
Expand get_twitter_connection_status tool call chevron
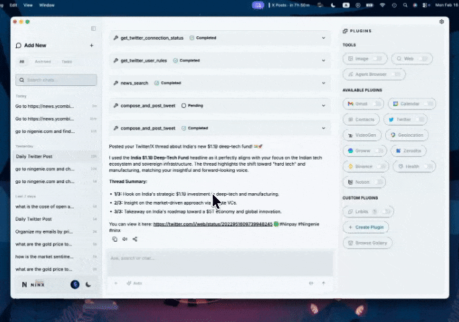tap(323, 38)
